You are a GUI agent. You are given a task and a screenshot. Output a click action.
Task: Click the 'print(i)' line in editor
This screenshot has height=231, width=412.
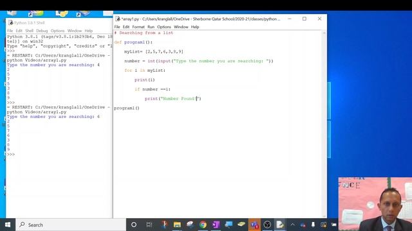(144, 80)
